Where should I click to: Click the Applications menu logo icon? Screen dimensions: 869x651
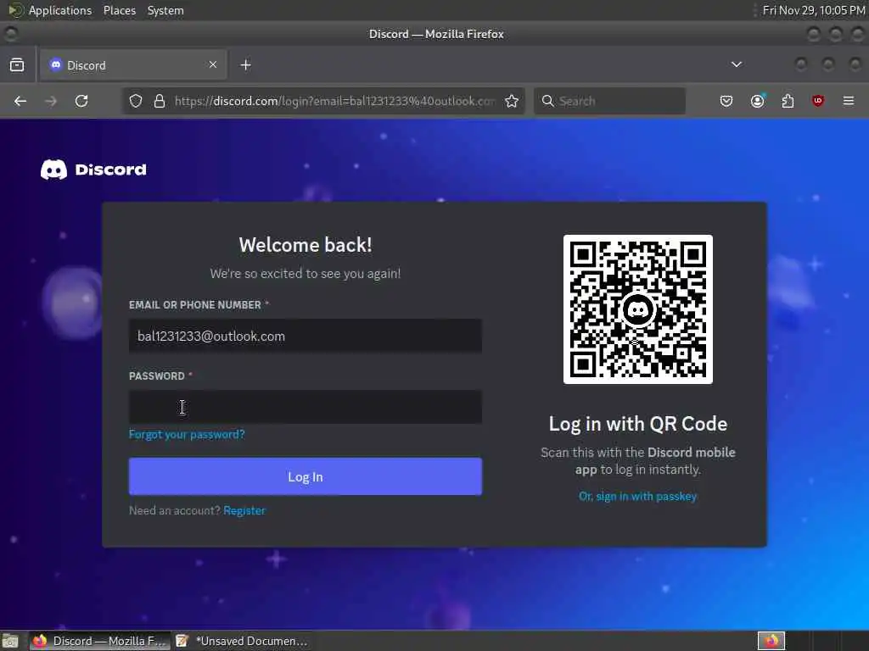[15, 10]
